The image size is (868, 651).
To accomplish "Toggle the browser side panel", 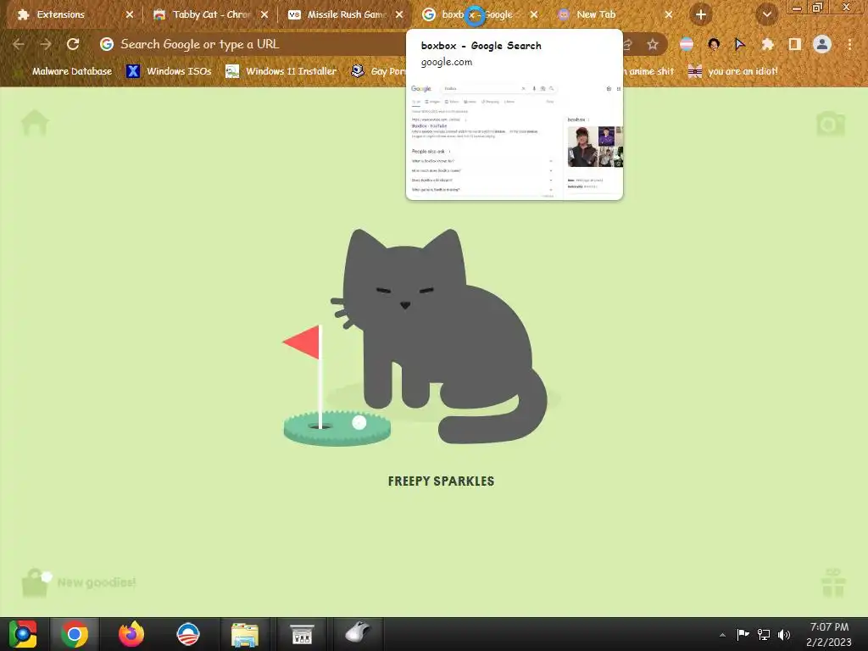I will (x=795, y=44).
